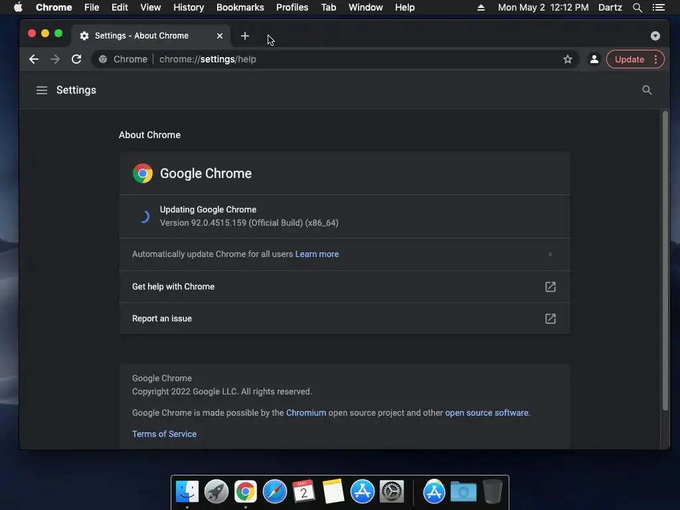
Task: Open the Bookmarks menu
Action: coord(240,7)
